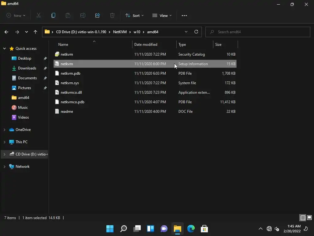This screenshot has width=314, height=236.
Task: Expand Network in navigation pane
Action: [x=4, y=167]
